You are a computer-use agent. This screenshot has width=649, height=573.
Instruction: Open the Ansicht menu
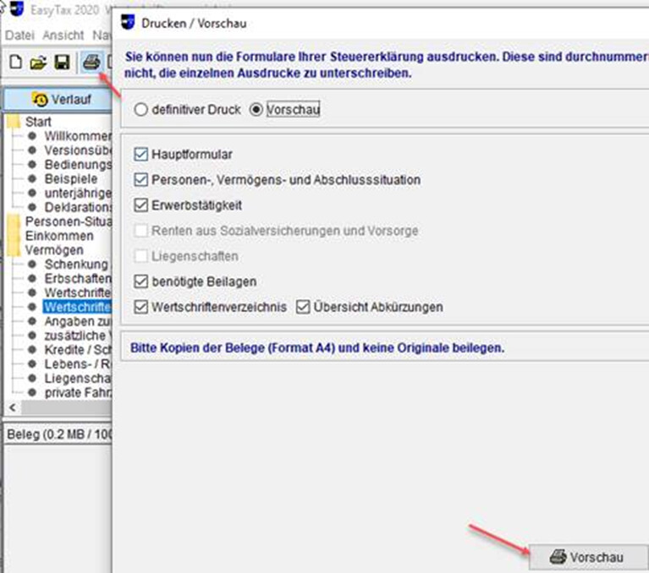click(63, 35)
